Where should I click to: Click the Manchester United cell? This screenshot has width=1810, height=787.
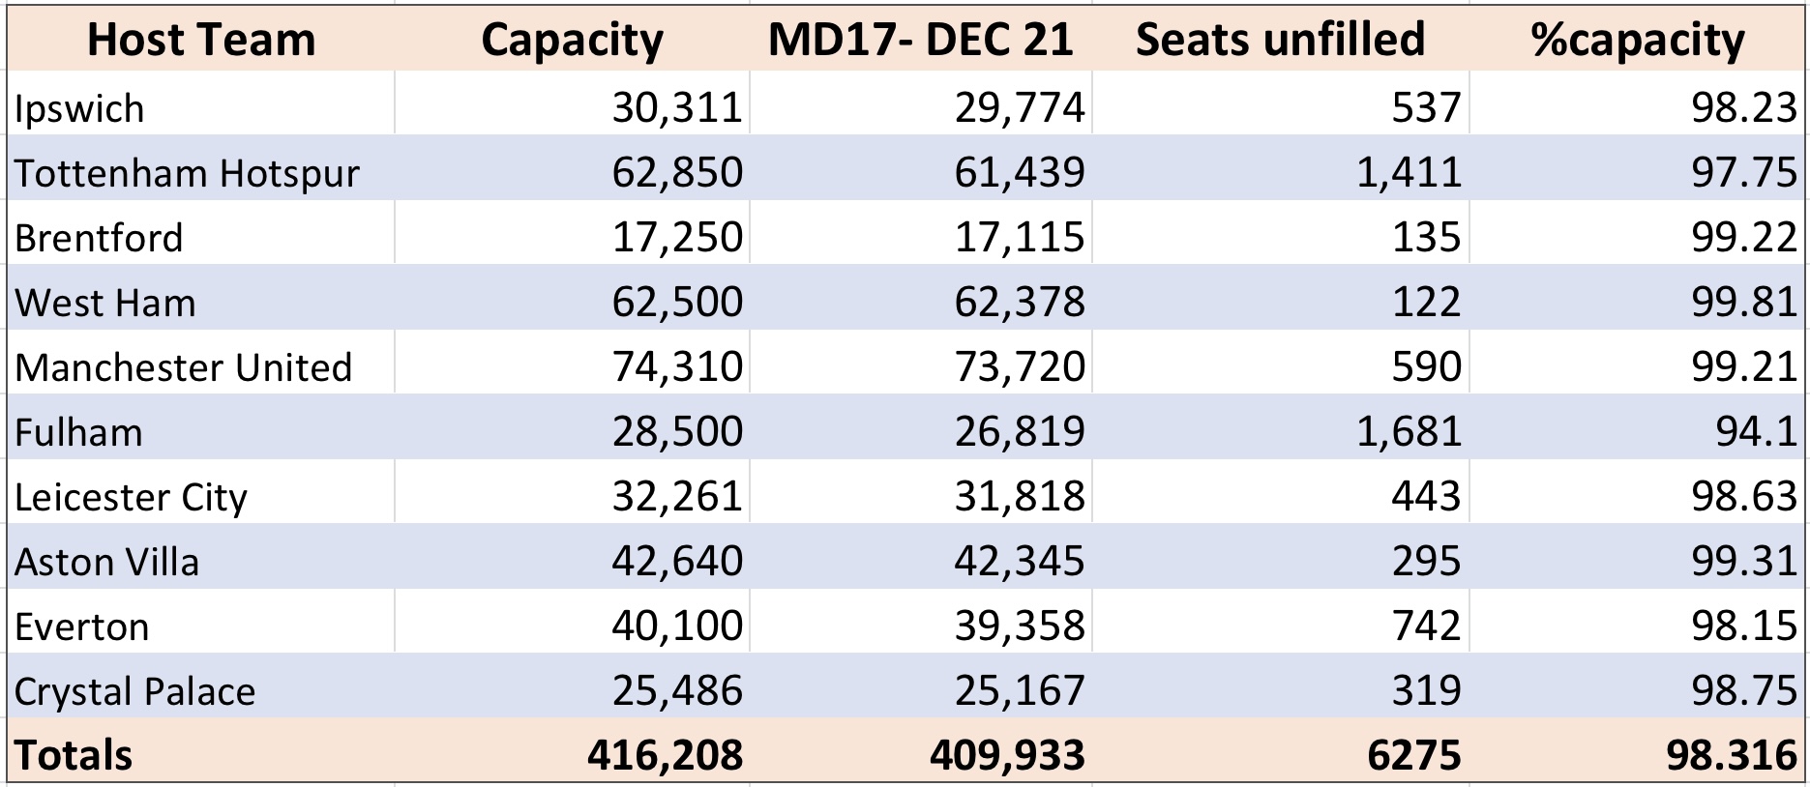coord(201,363)
